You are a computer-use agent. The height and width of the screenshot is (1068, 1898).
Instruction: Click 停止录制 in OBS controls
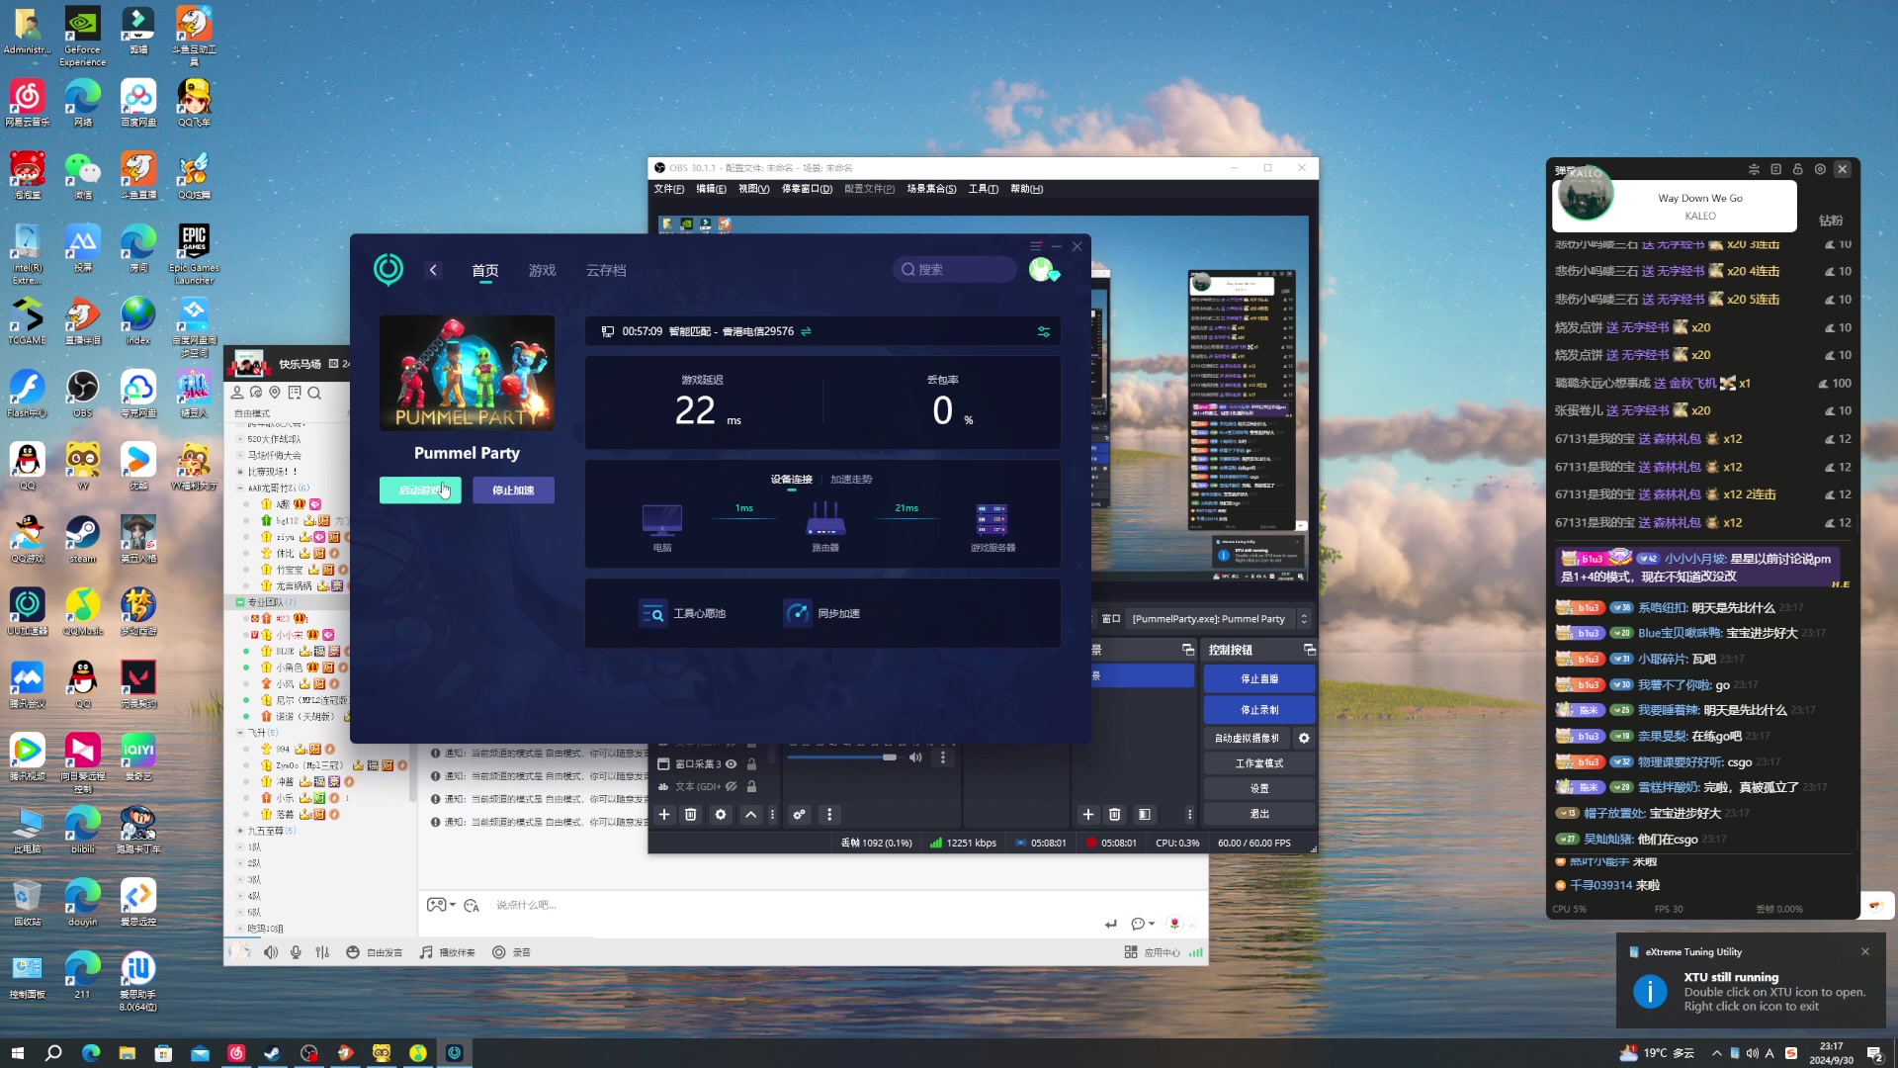(x=1259, y=709)
